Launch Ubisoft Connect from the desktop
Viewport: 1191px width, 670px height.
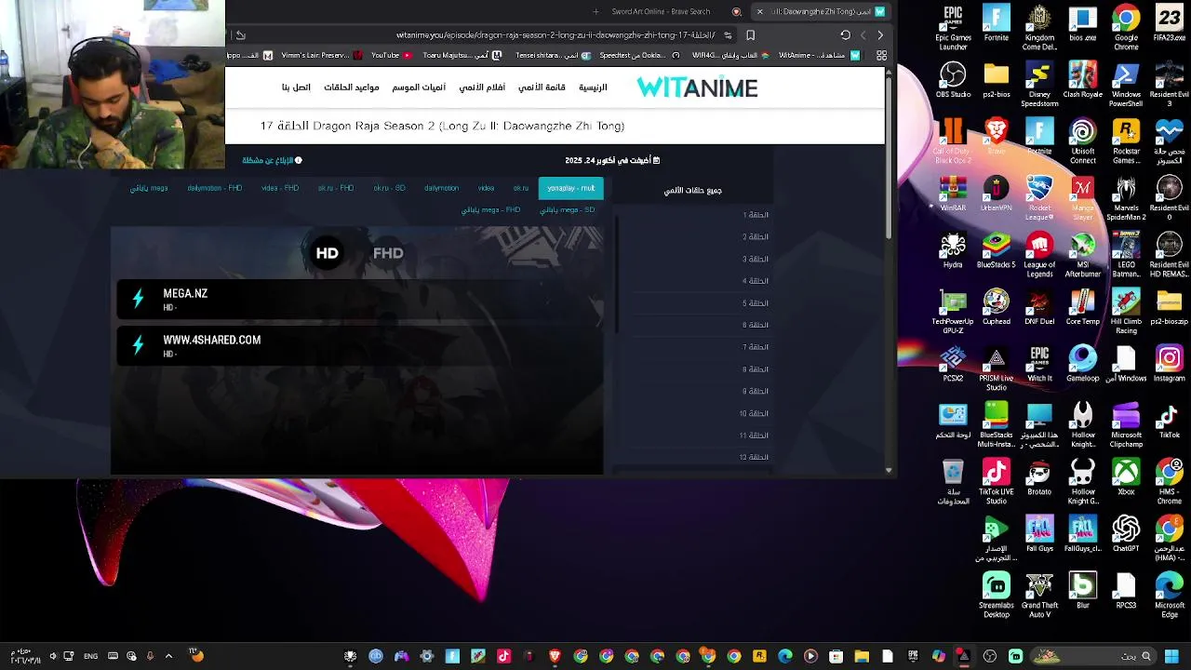pos(1082,141)
